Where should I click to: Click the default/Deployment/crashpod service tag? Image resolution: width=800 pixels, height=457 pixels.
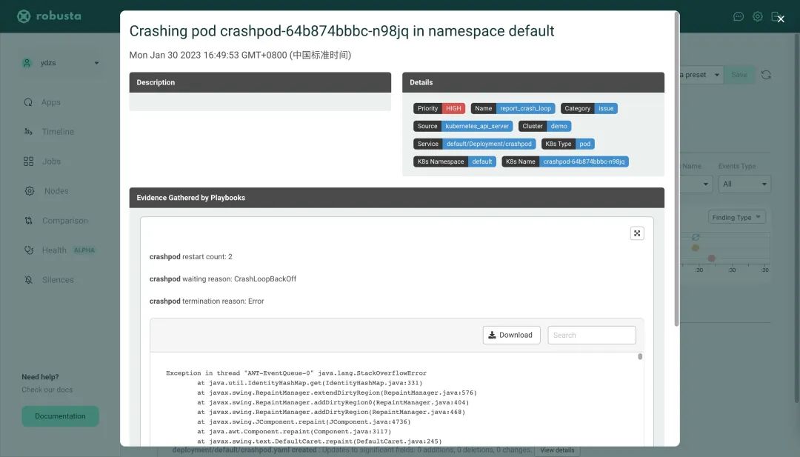coord(489,144)
